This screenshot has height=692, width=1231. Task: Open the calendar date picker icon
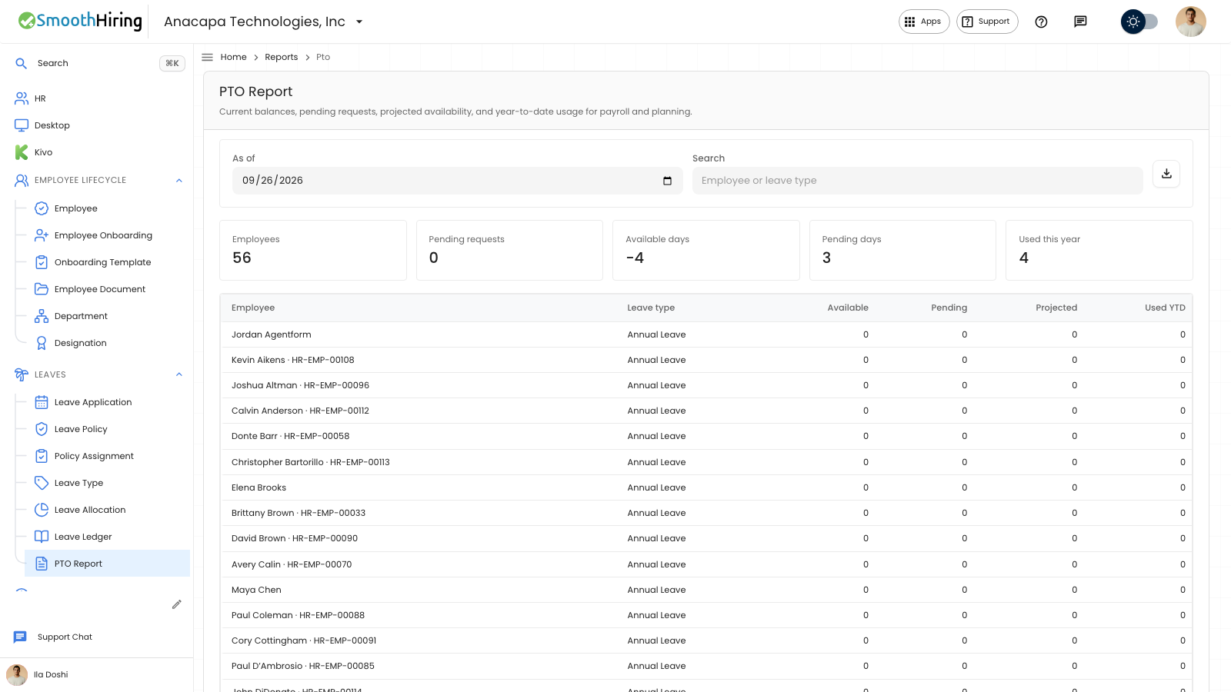pyautogui.click(x=667, y=181)
